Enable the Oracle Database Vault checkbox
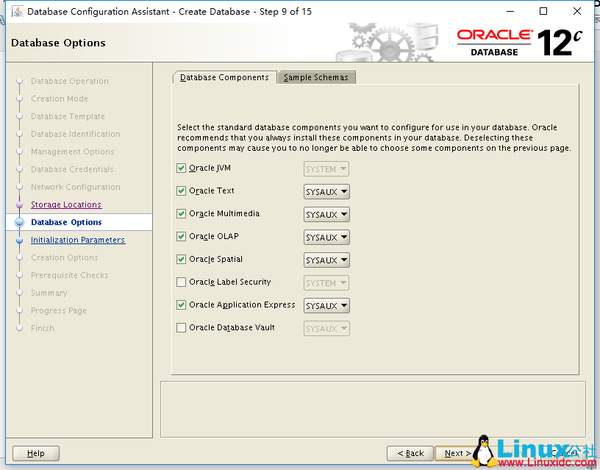Image resolution: width=600 pixels, height=470 pixels. [x=181, y=327]
